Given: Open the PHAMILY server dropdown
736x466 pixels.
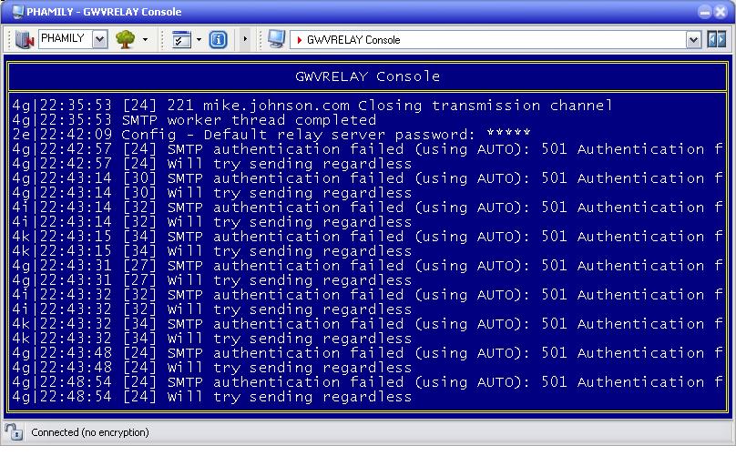Looking at the screenshot, I should click(x=99, y=39).
